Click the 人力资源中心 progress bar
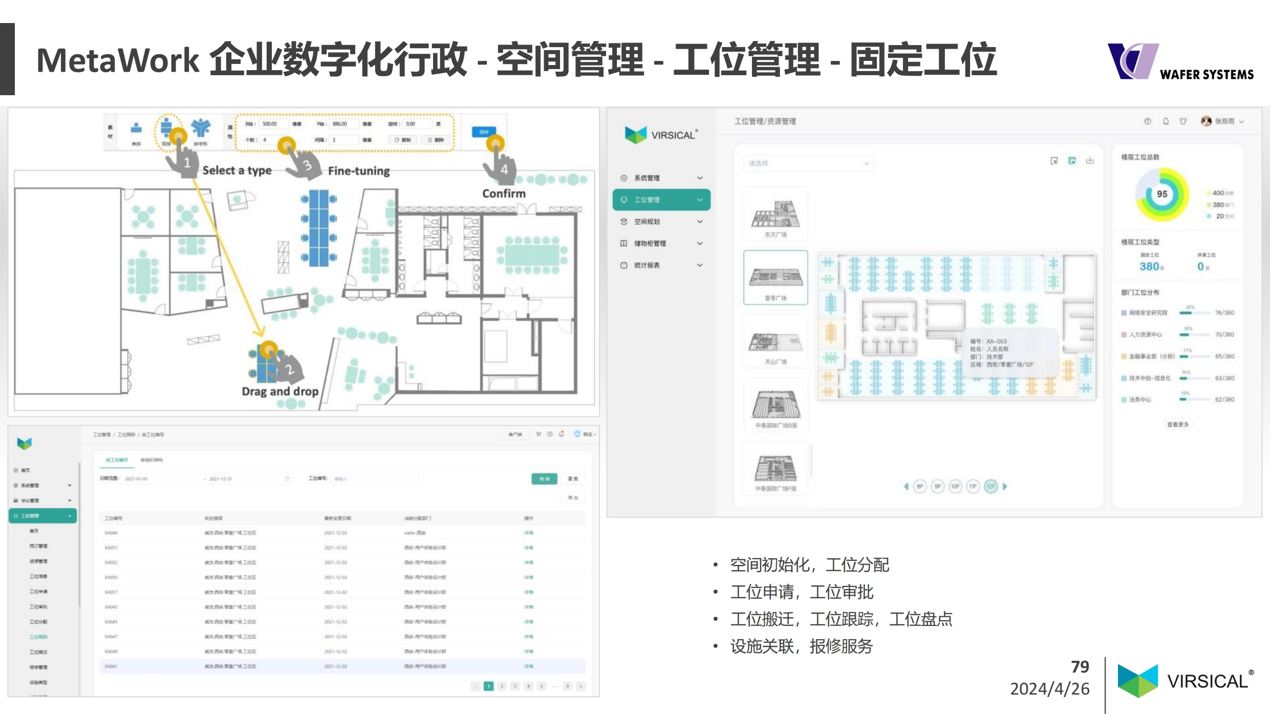 (x=1195, y=335)
